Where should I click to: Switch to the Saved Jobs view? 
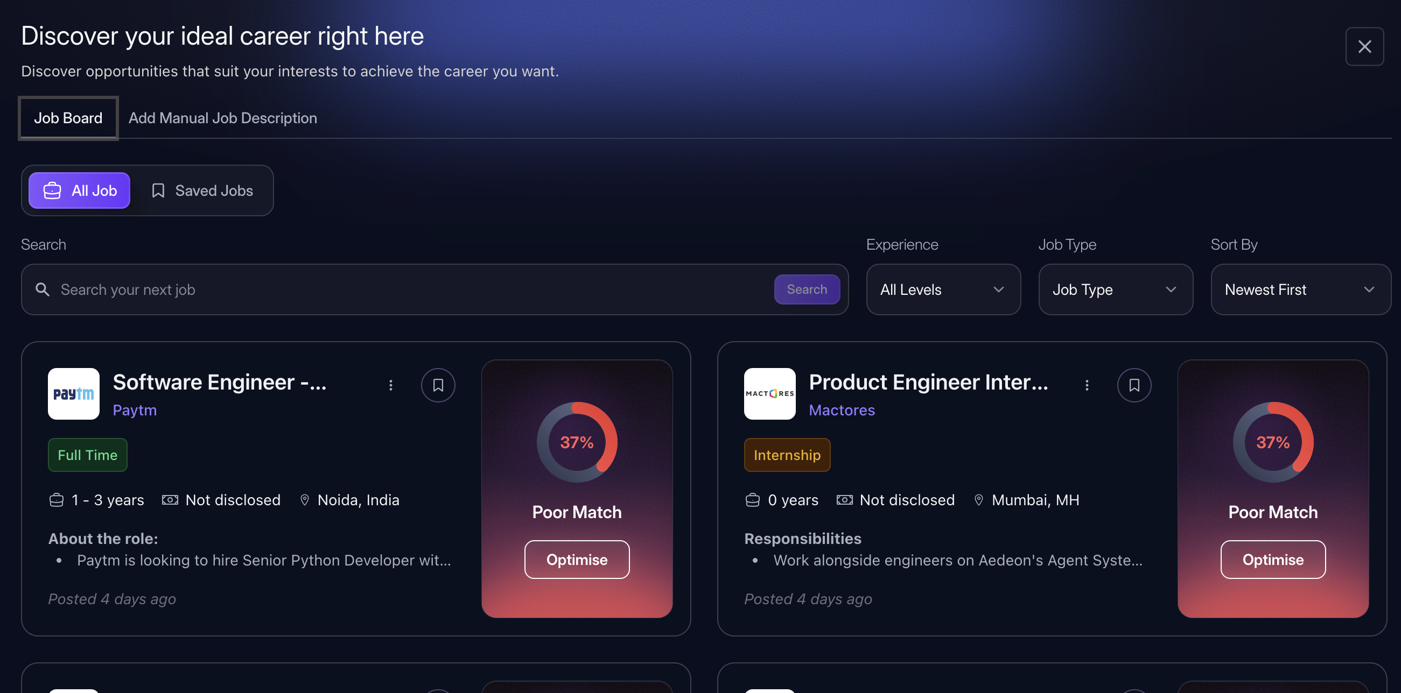tap(202, 190)
